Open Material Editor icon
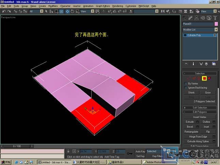 point(191,11)
